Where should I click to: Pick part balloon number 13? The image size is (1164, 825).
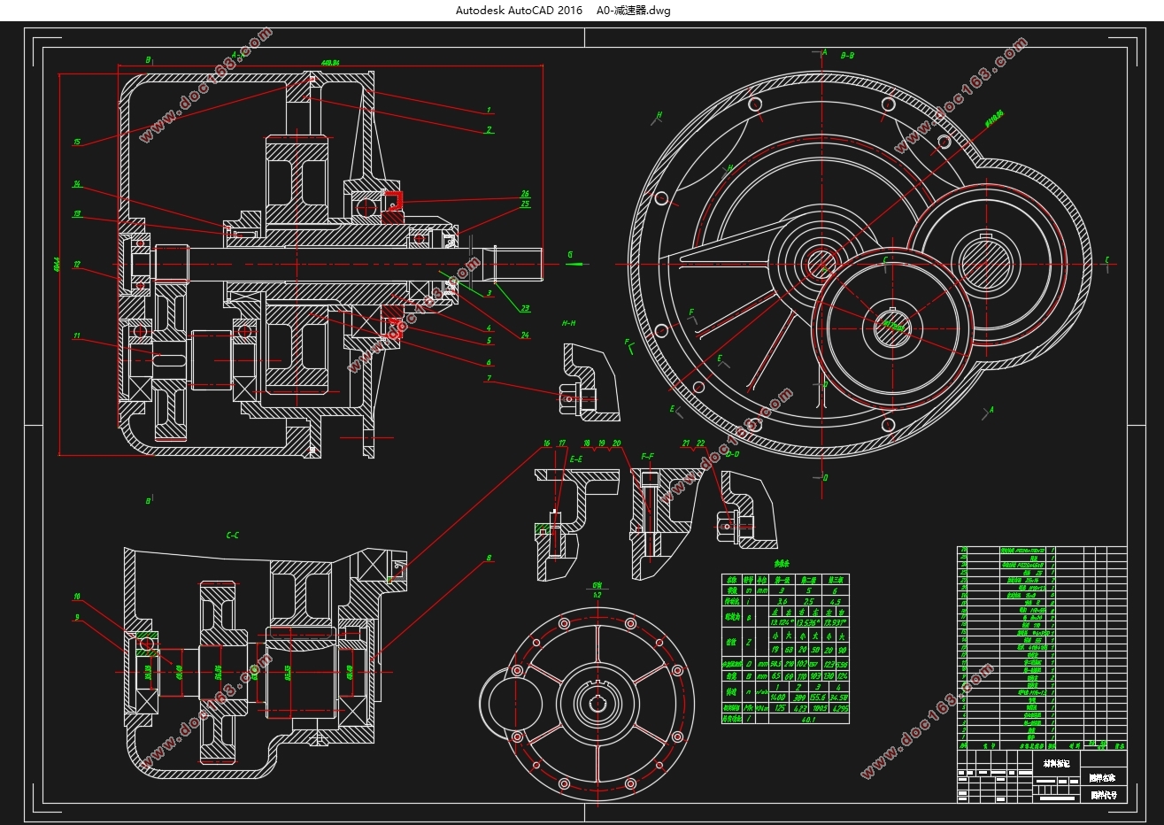pyautogui.click(x=77, y=214)
